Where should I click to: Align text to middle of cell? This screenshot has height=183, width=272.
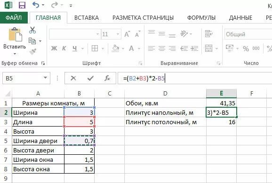click(x=162, y=34)
